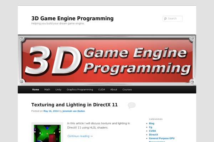The width and height of the screenshot is (214, 142).
Task: Open the Graphics Programming menu
Action: (x=80, y=89)
